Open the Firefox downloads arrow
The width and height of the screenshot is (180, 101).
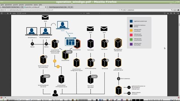click(x=175, y=10)
